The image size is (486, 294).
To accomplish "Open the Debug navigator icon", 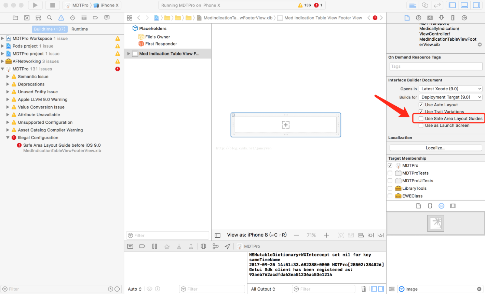I will [x=84, y=18].
